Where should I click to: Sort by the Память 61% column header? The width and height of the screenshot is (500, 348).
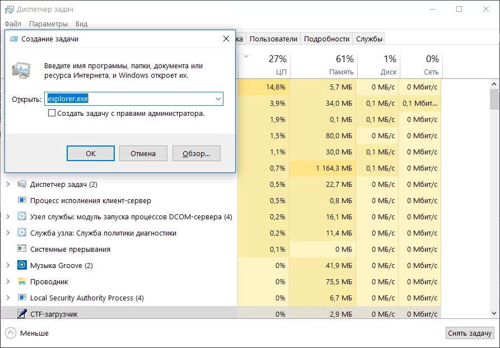click(x=324, y=65)
